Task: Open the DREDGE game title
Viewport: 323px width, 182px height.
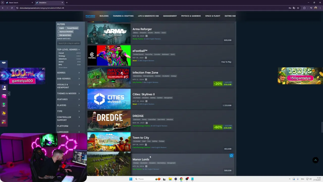Action: (138, 116)
